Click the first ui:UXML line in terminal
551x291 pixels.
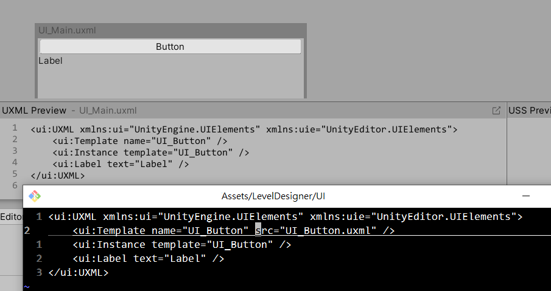[x=285, y=217]
